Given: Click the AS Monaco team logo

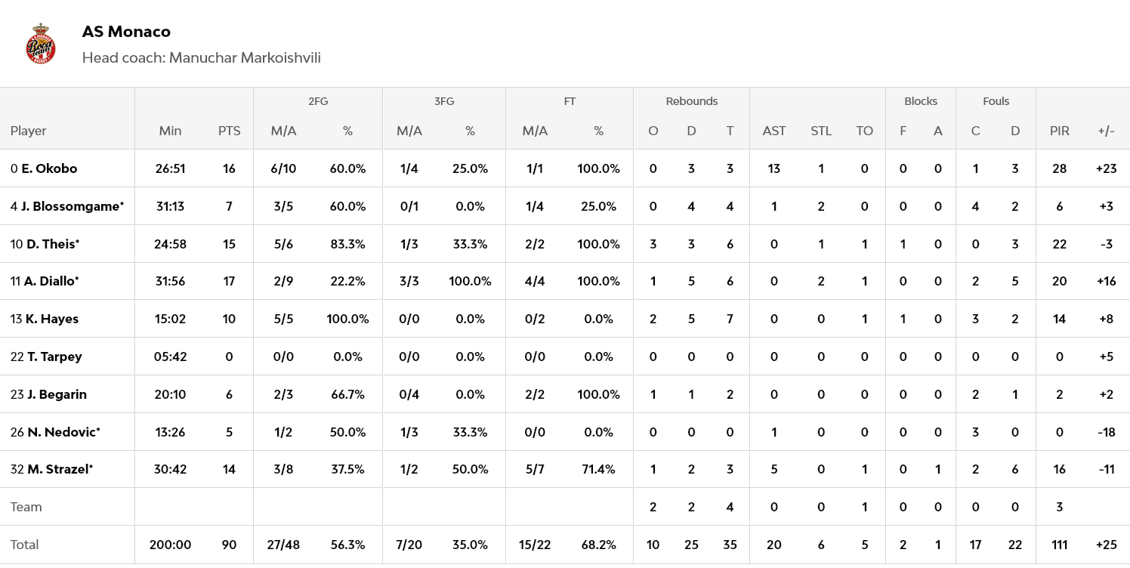Looking at the screenshot, I should point(41,44).
